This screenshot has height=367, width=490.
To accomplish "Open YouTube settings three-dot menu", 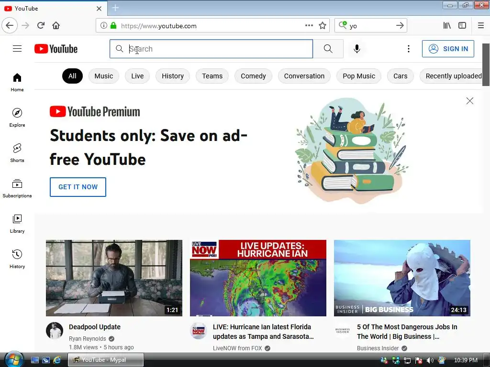I will click(409, 49).
